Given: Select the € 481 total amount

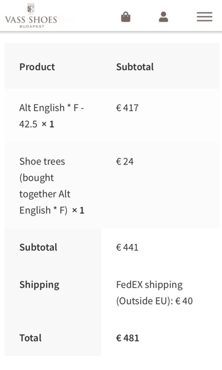Looking at the screenshot, I should tap(127, 338).
